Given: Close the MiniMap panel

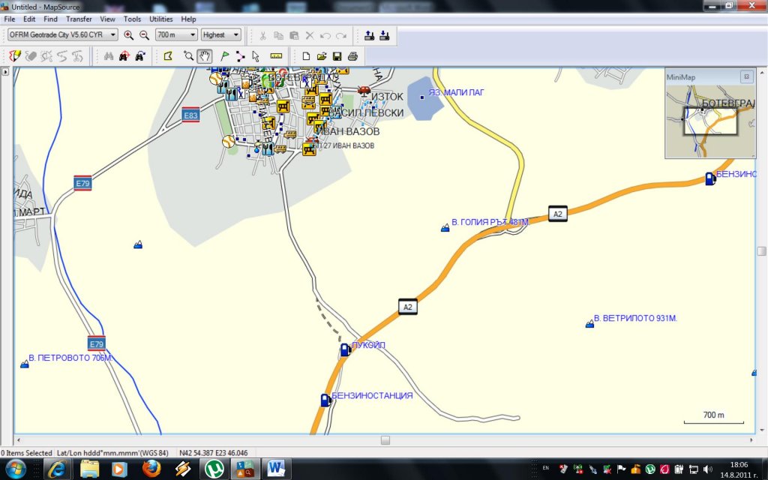Looking at the screenshot, I should pyautogui.click(x=745, y=76).
